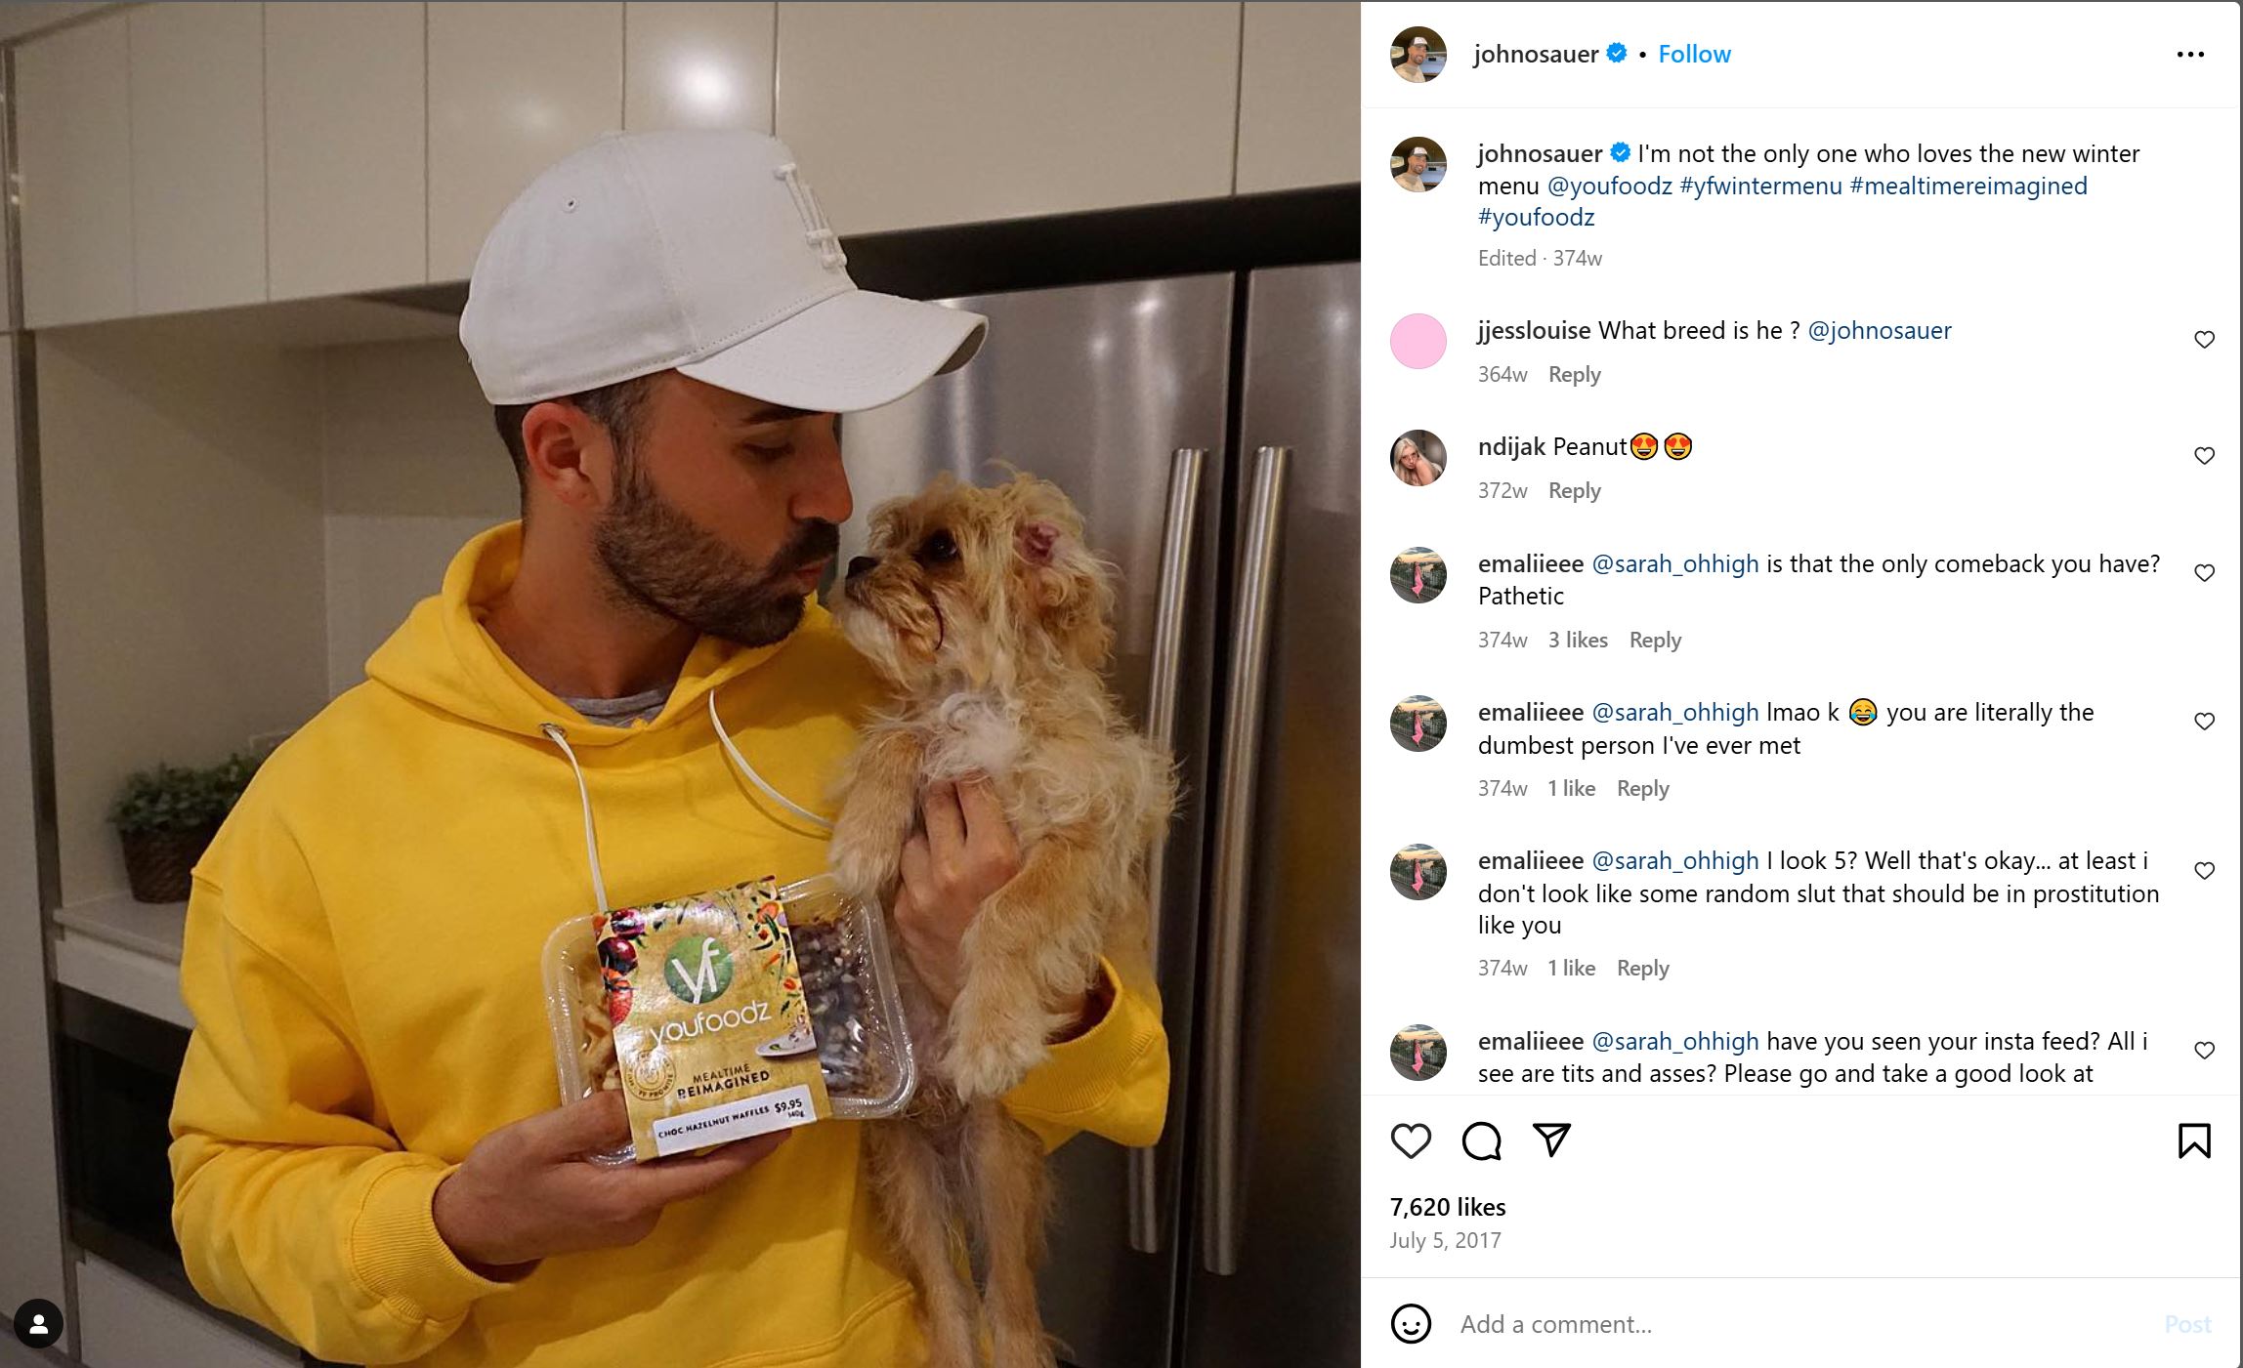Like the post with the heart icon
The width and height of the screenshot is (2243, 1368).
pos(1411,1140)
